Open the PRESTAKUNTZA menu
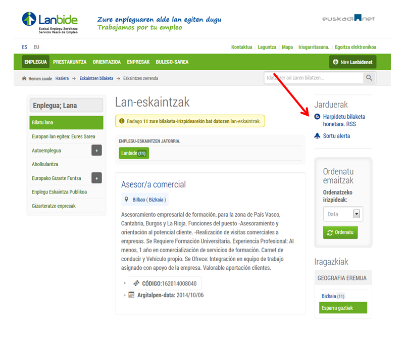406x339 pixels. tap(70, 62)
